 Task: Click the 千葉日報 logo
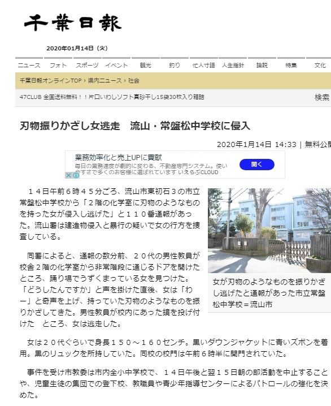[73, 23]
